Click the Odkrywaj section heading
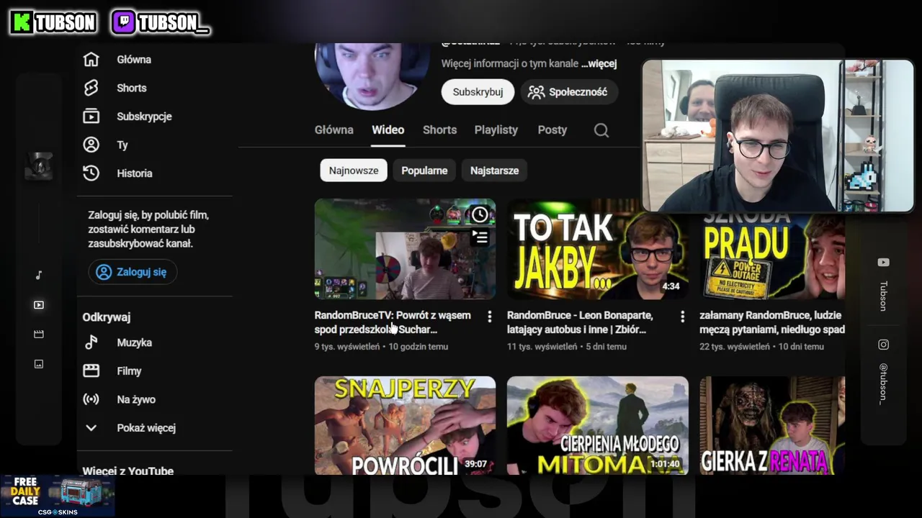The height and width of the screenshot is (518, 922). (107, 317)
